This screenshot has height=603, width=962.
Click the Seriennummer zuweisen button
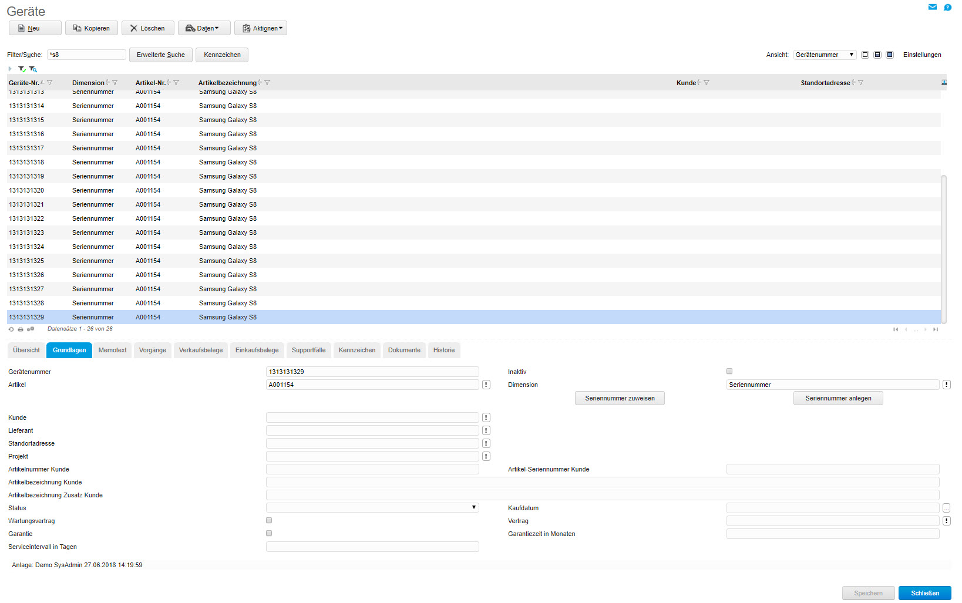coord(620,398)
